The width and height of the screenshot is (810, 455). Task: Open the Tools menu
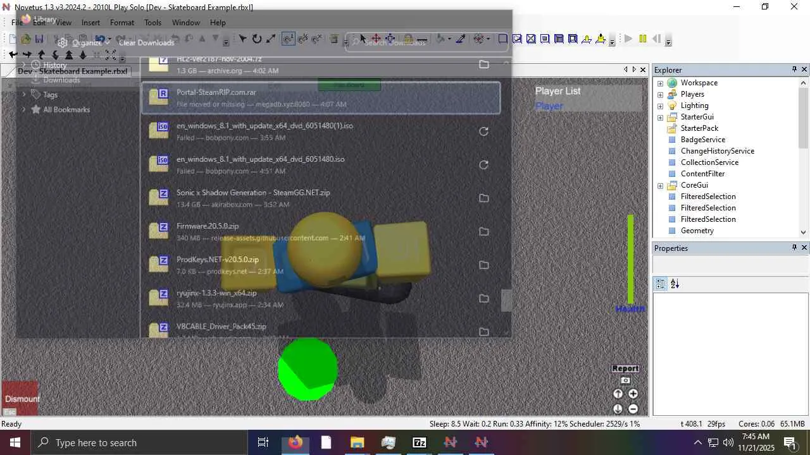[153, 23]
